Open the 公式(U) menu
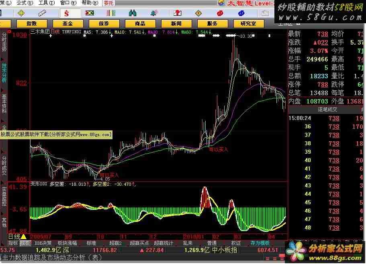This screenshot has height=264, width=366. (x=25, y=3)
